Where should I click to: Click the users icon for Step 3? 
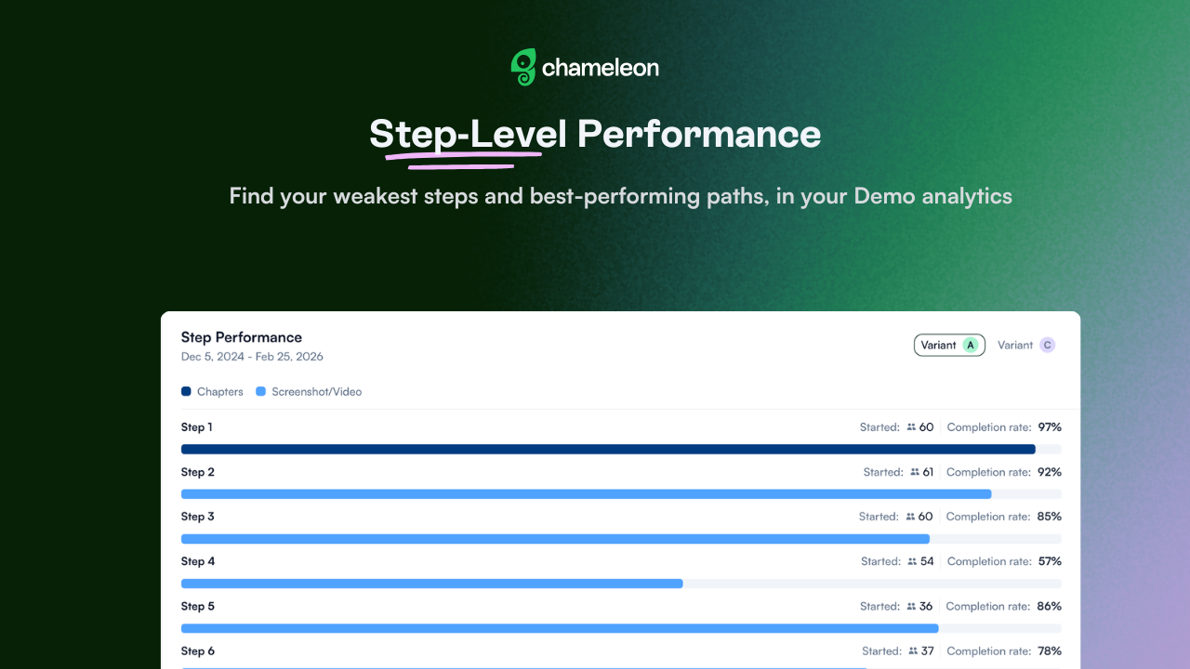(x=911, y=517)
